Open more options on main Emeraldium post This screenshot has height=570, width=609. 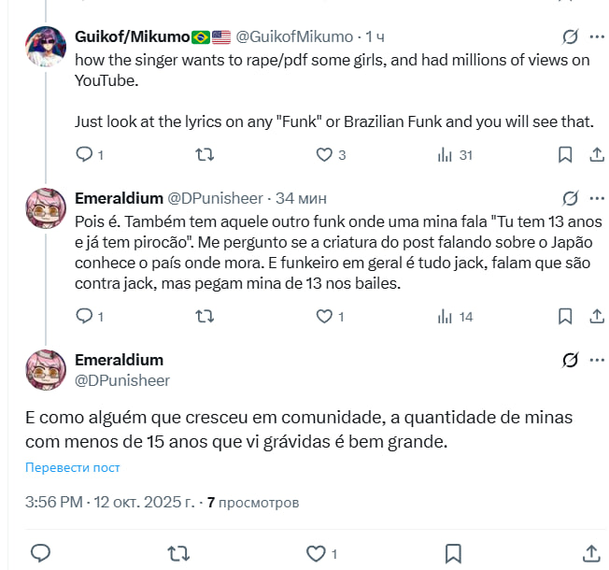coord(595,361)
